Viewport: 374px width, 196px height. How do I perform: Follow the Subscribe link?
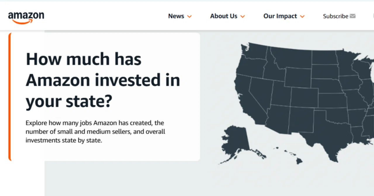point(335,16)
